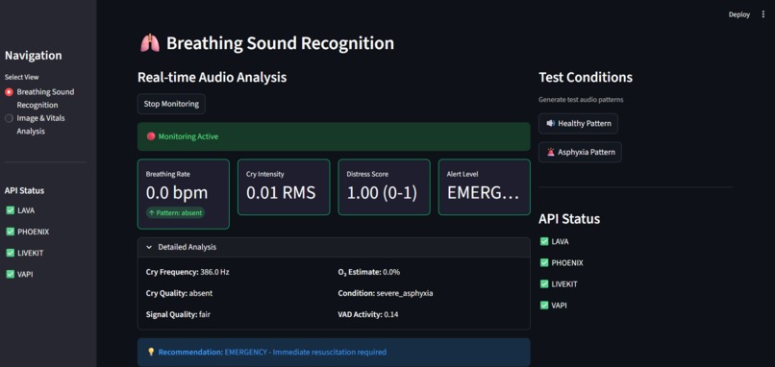The height and width of the screenshot is (367, 775).
Task: Click the EMERGENCY resuscitation recommendation text
Action: click(306, 353)
